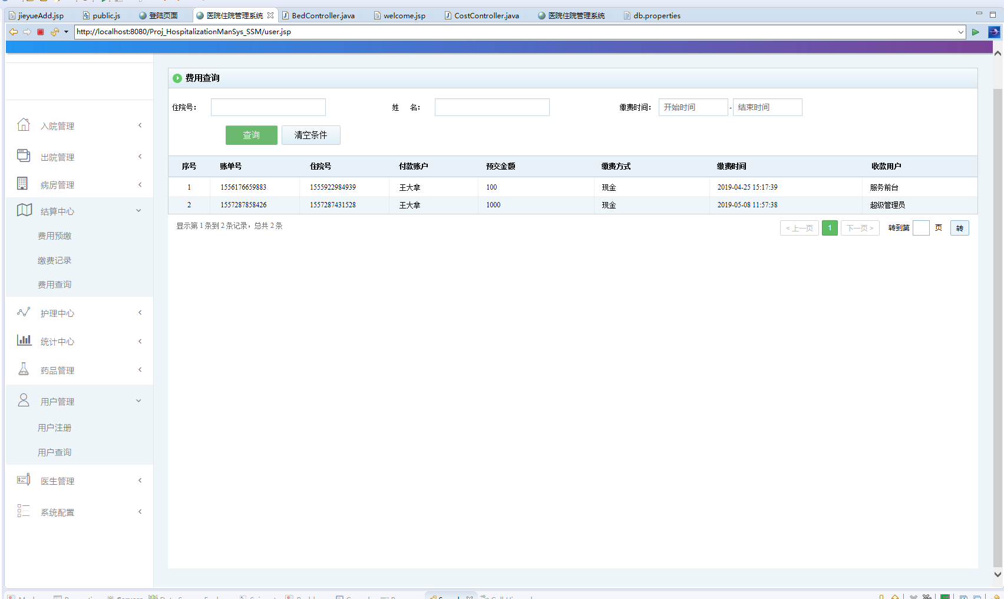Click the 医生管理 card icon
The width and height of the screenshot is (1004, 599).
24,480
